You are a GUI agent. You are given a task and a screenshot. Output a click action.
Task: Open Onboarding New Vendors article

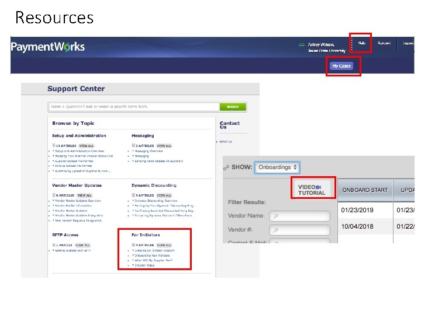coord(152,256)
